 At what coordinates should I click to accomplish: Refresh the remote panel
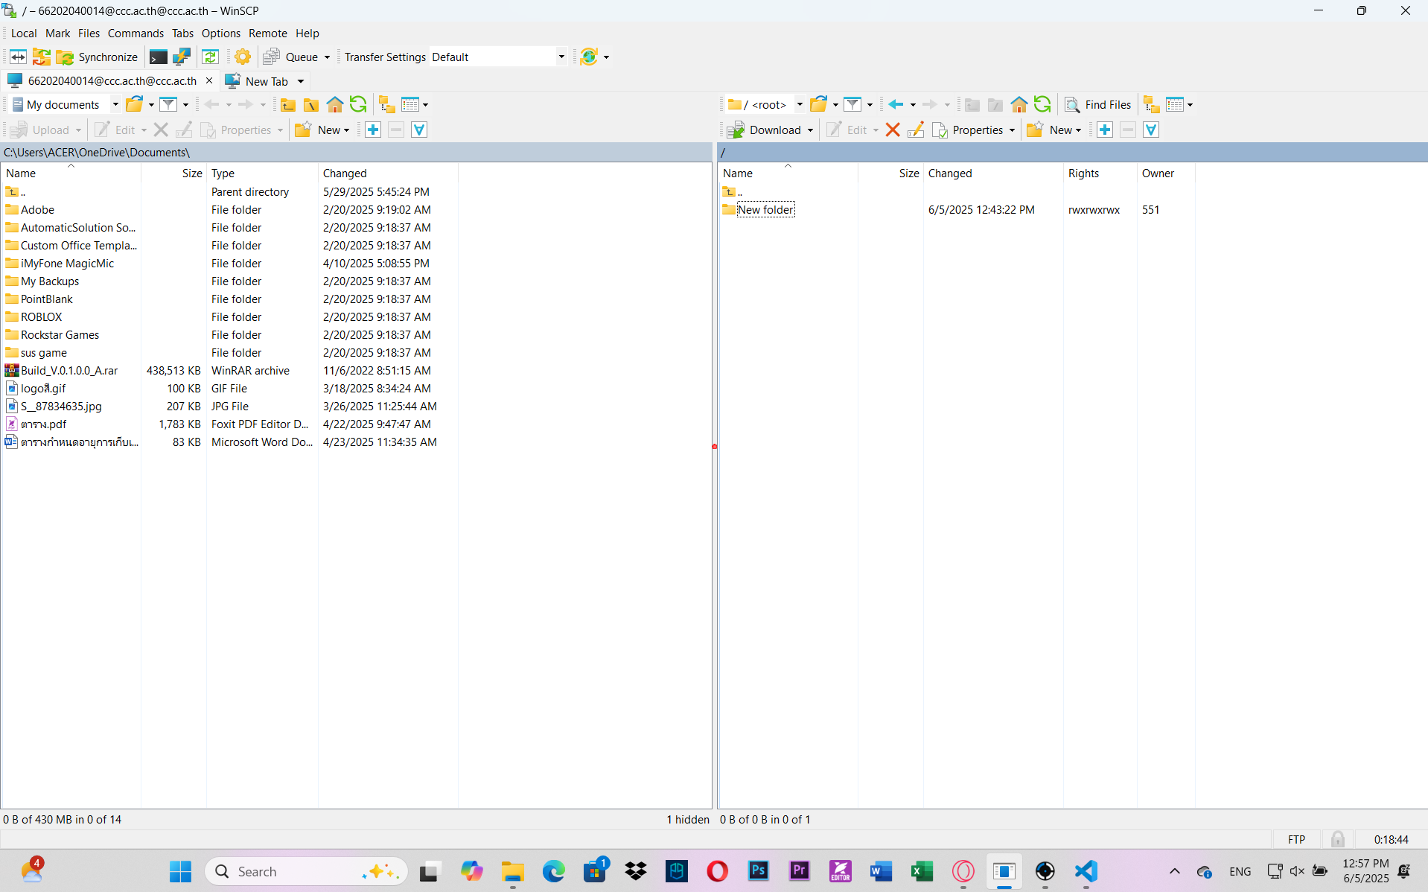coord(1042,104)
